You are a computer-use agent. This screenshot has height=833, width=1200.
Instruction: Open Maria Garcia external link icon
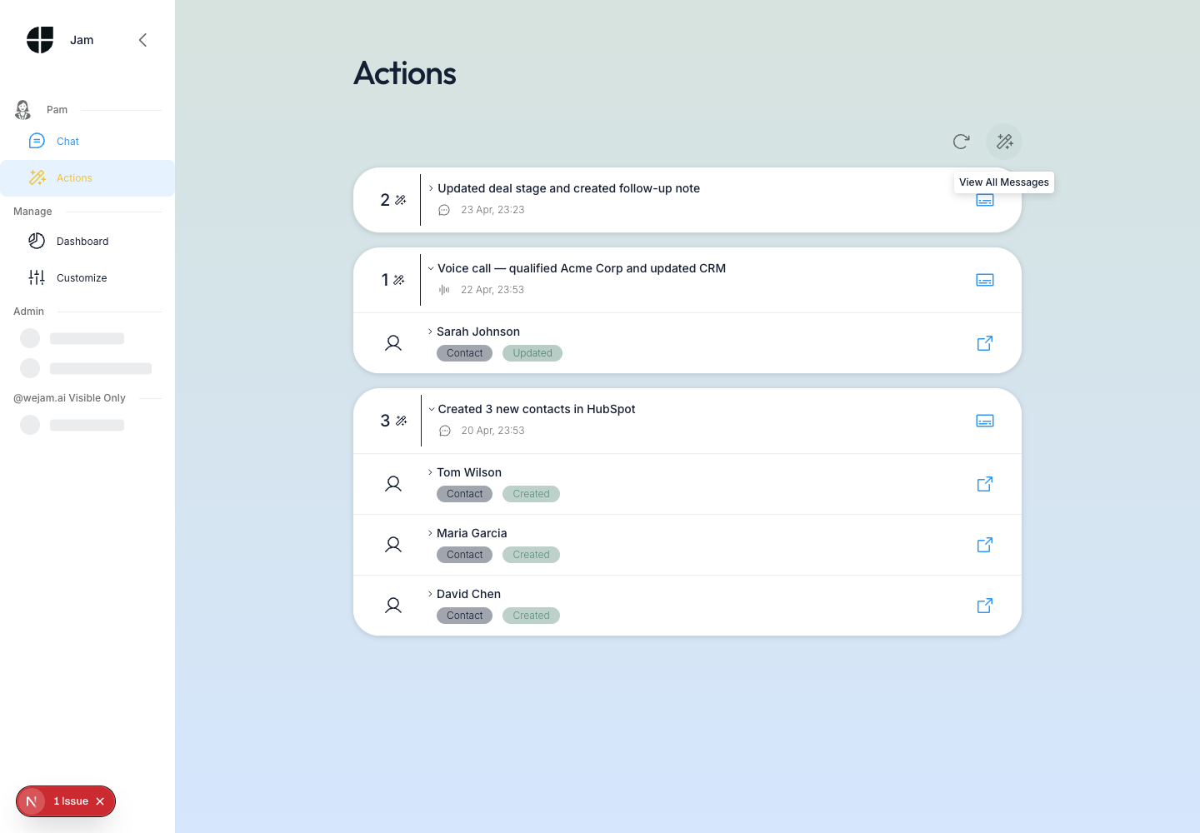(985, 545)
